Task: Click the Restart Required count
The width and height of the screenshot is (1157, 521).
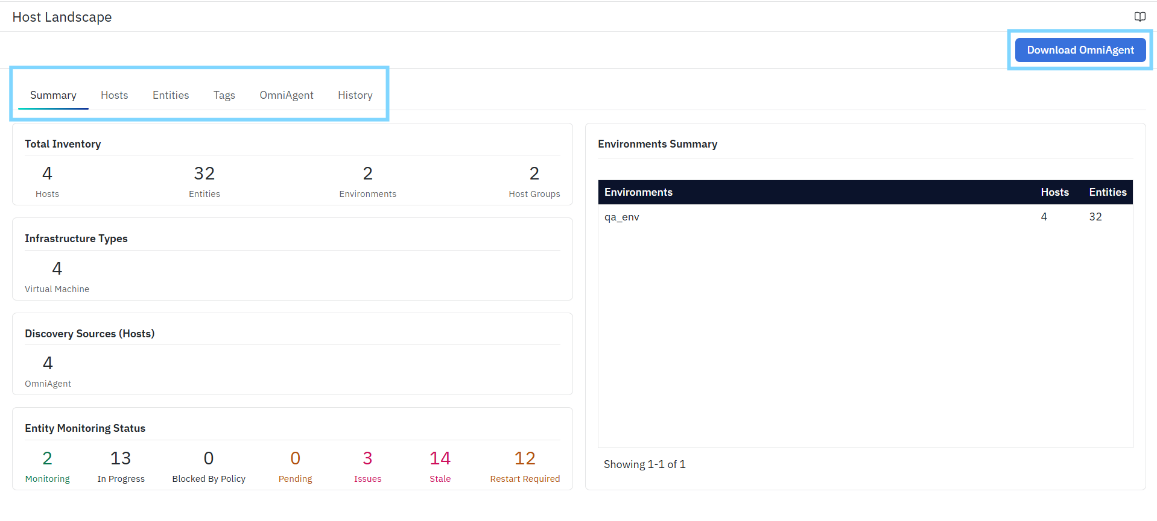Action: point(525,458)
